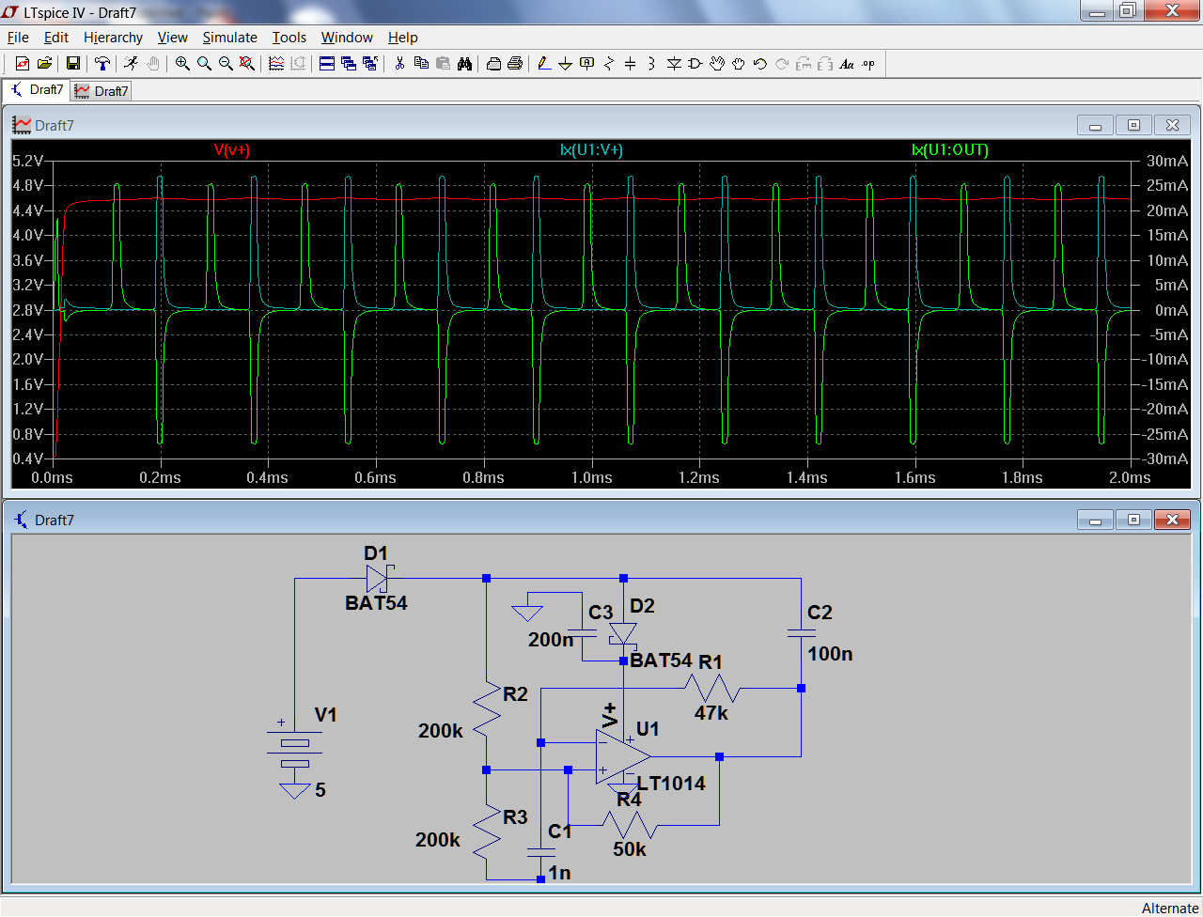Image resolution: width=1203 pixels, height=917 pixels.
Task: Select the Draw Wire pencil tool
Action: pos(544,63)
